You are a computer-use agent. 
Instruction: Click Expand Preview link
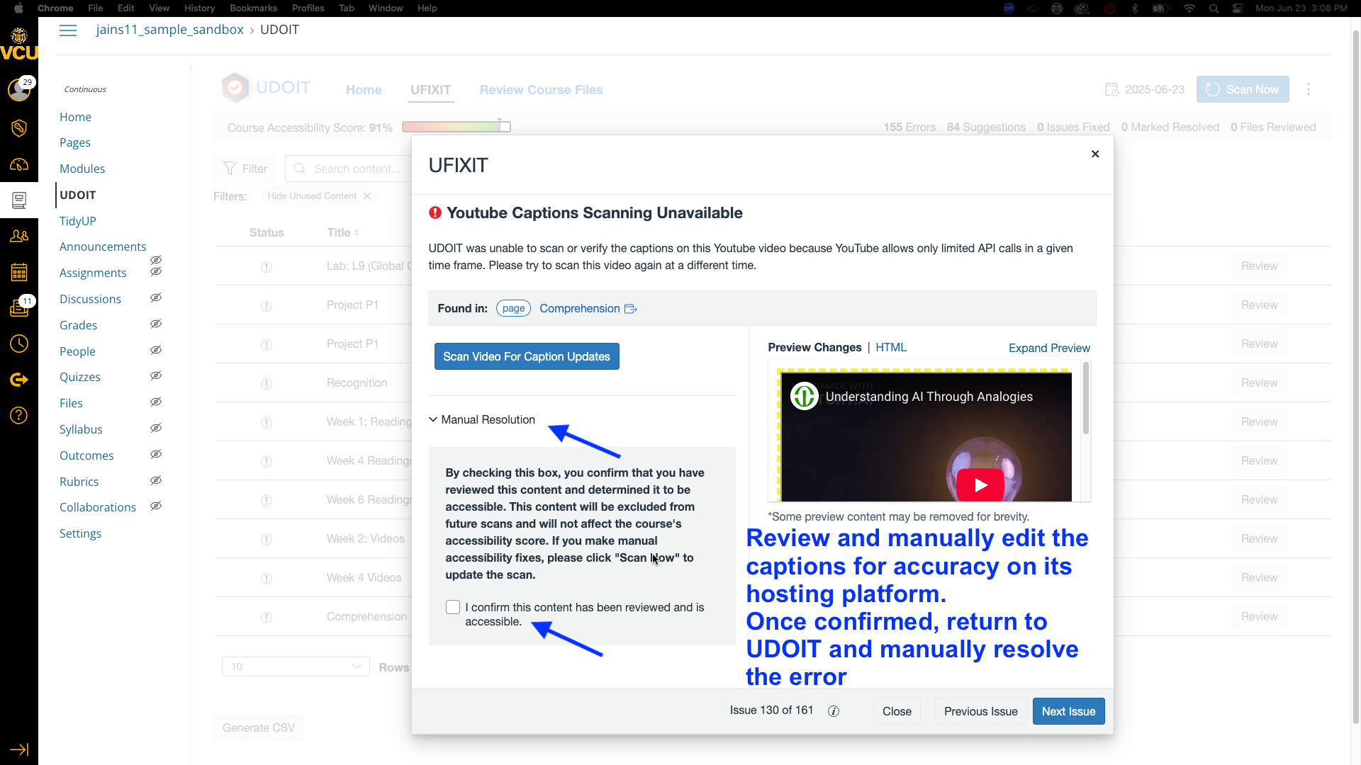(1049, 348)
